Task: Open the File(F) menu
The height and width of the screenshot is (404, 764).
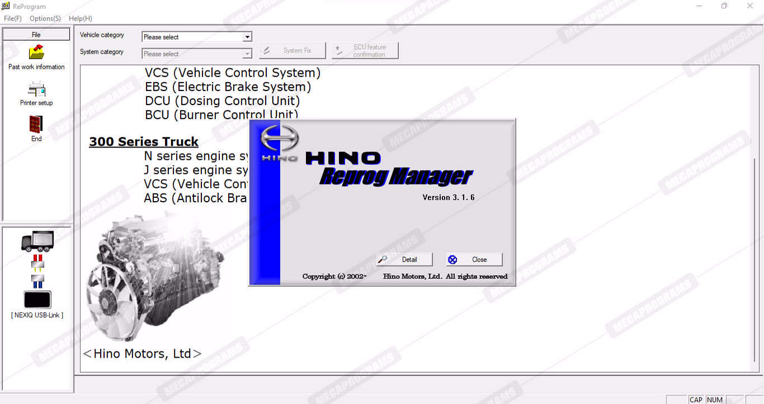Action: (13, 18)
